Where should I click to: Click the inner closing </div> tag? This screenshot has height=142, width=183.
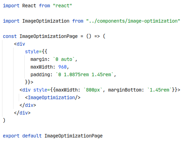click(x=28, y=105)
